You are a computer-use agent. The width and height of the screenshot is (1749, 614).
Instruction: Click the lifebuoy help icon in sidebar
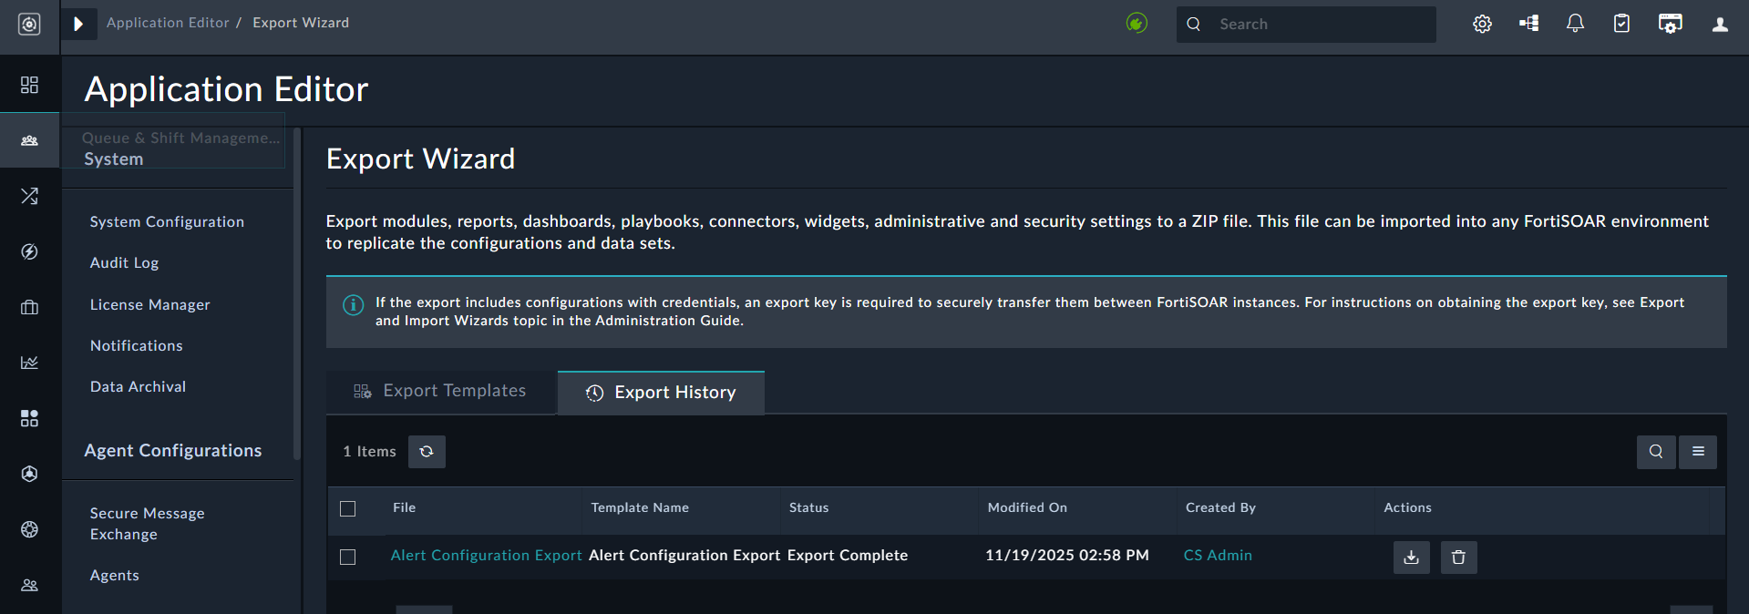(29, 529)
